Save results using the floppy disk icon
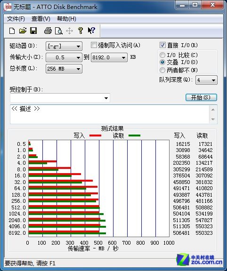227x271 pixels. [x=33, y=31]
